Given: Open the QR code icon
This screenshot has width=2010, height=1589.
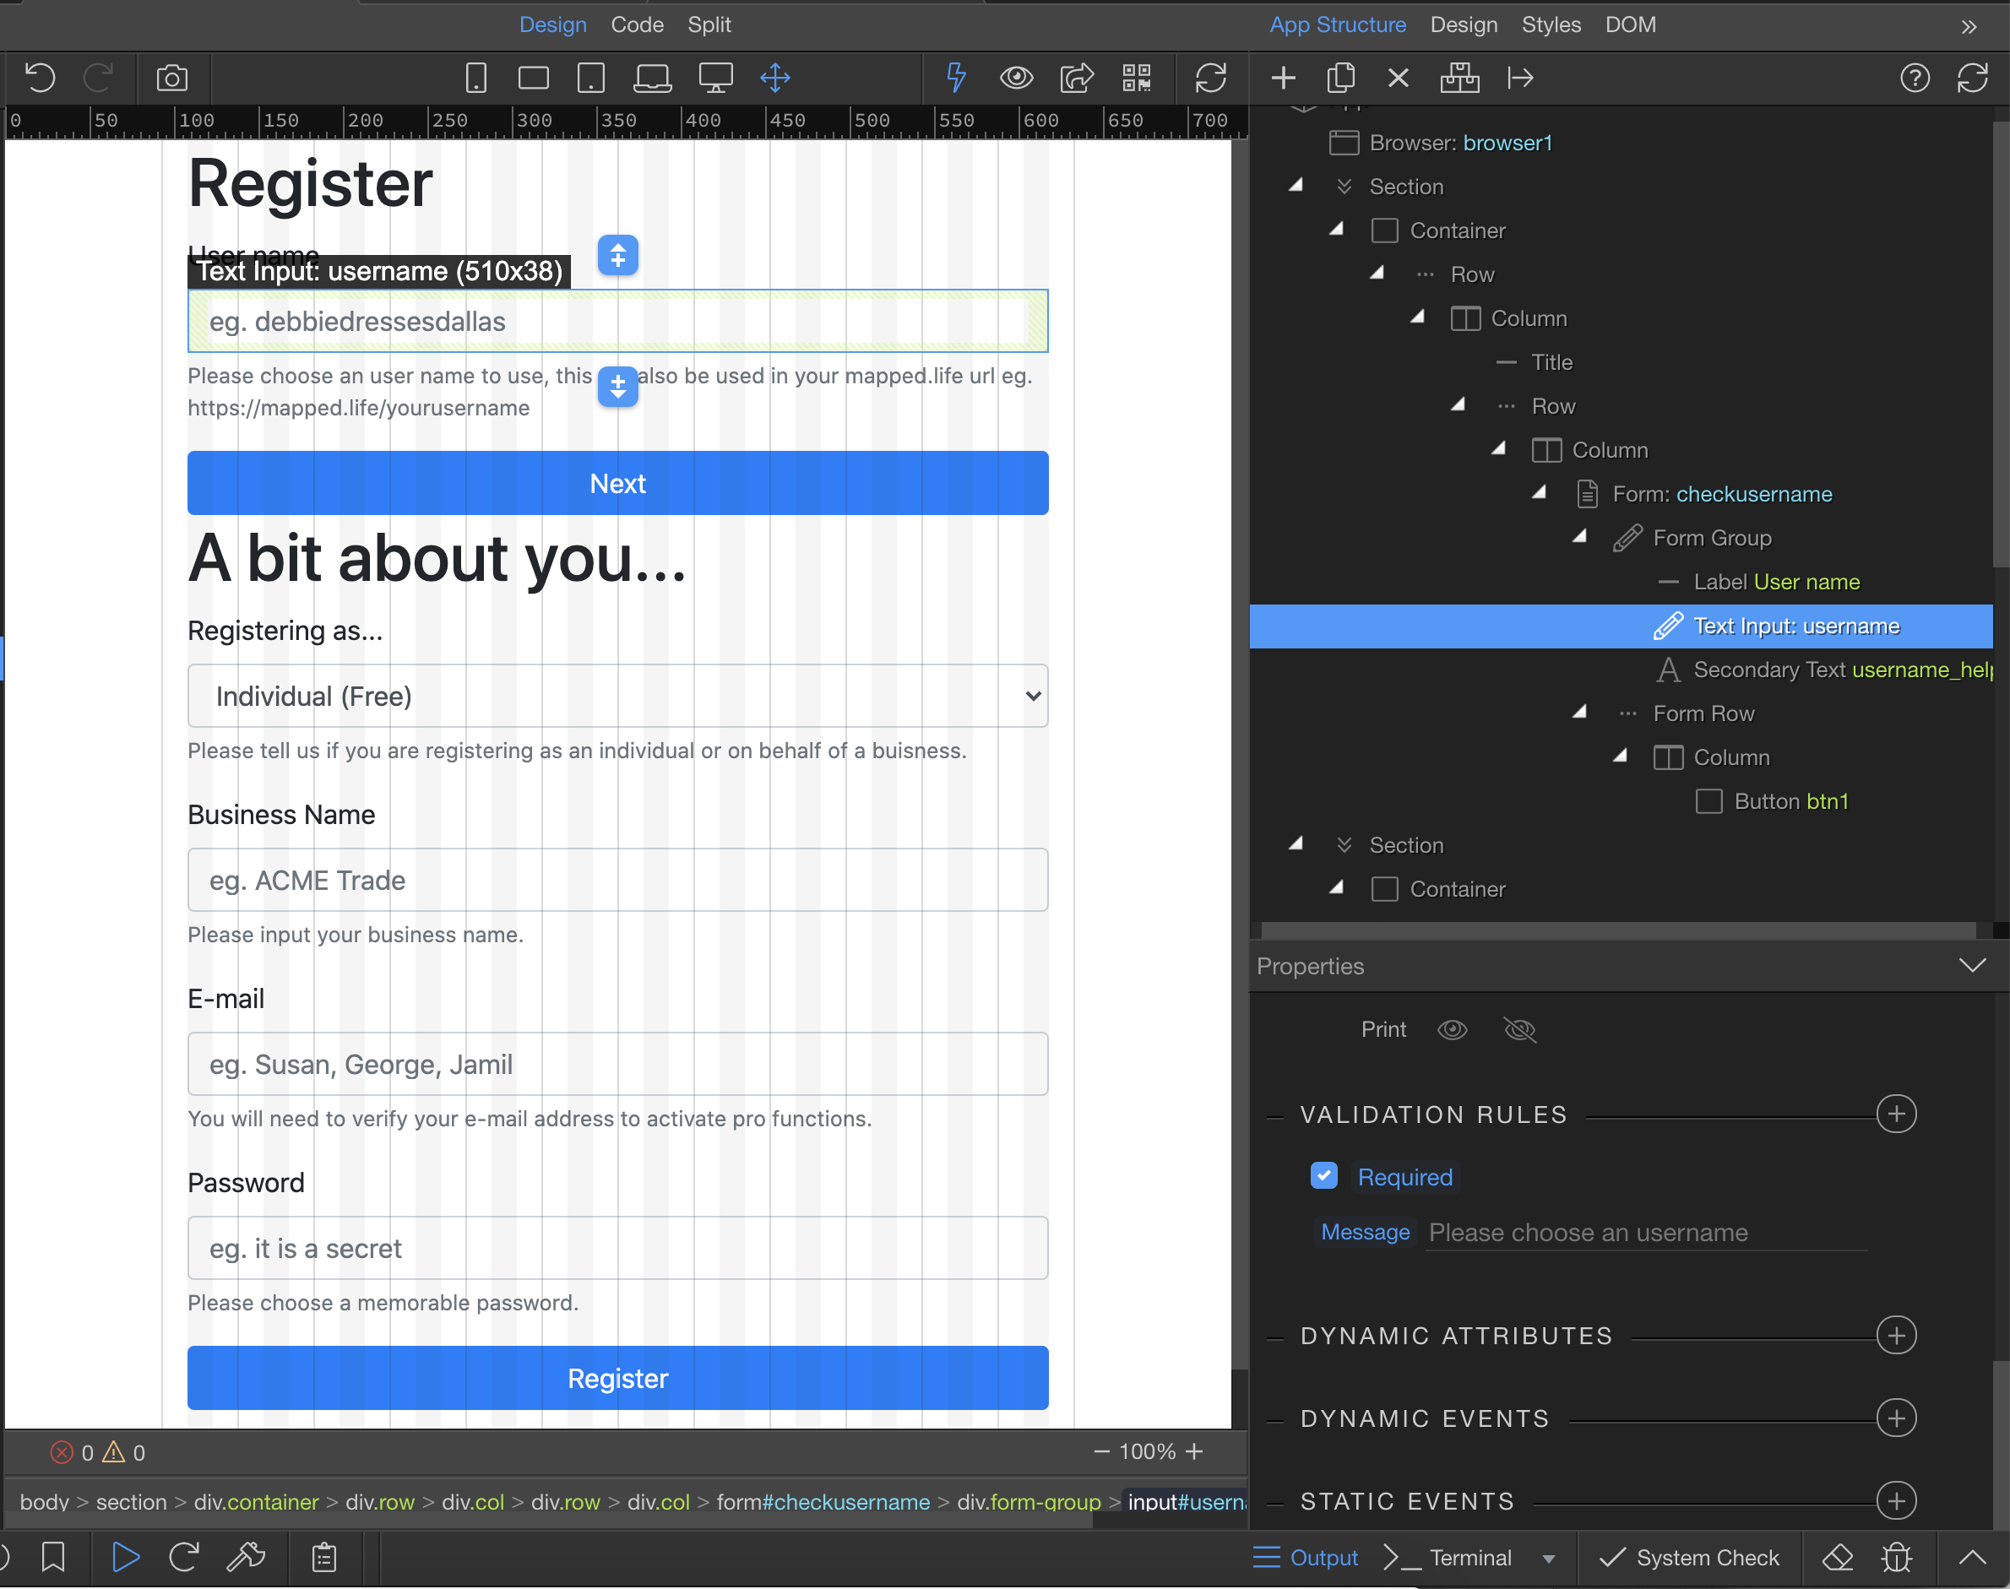Looking at the screenshot, I should point(1136,79).
